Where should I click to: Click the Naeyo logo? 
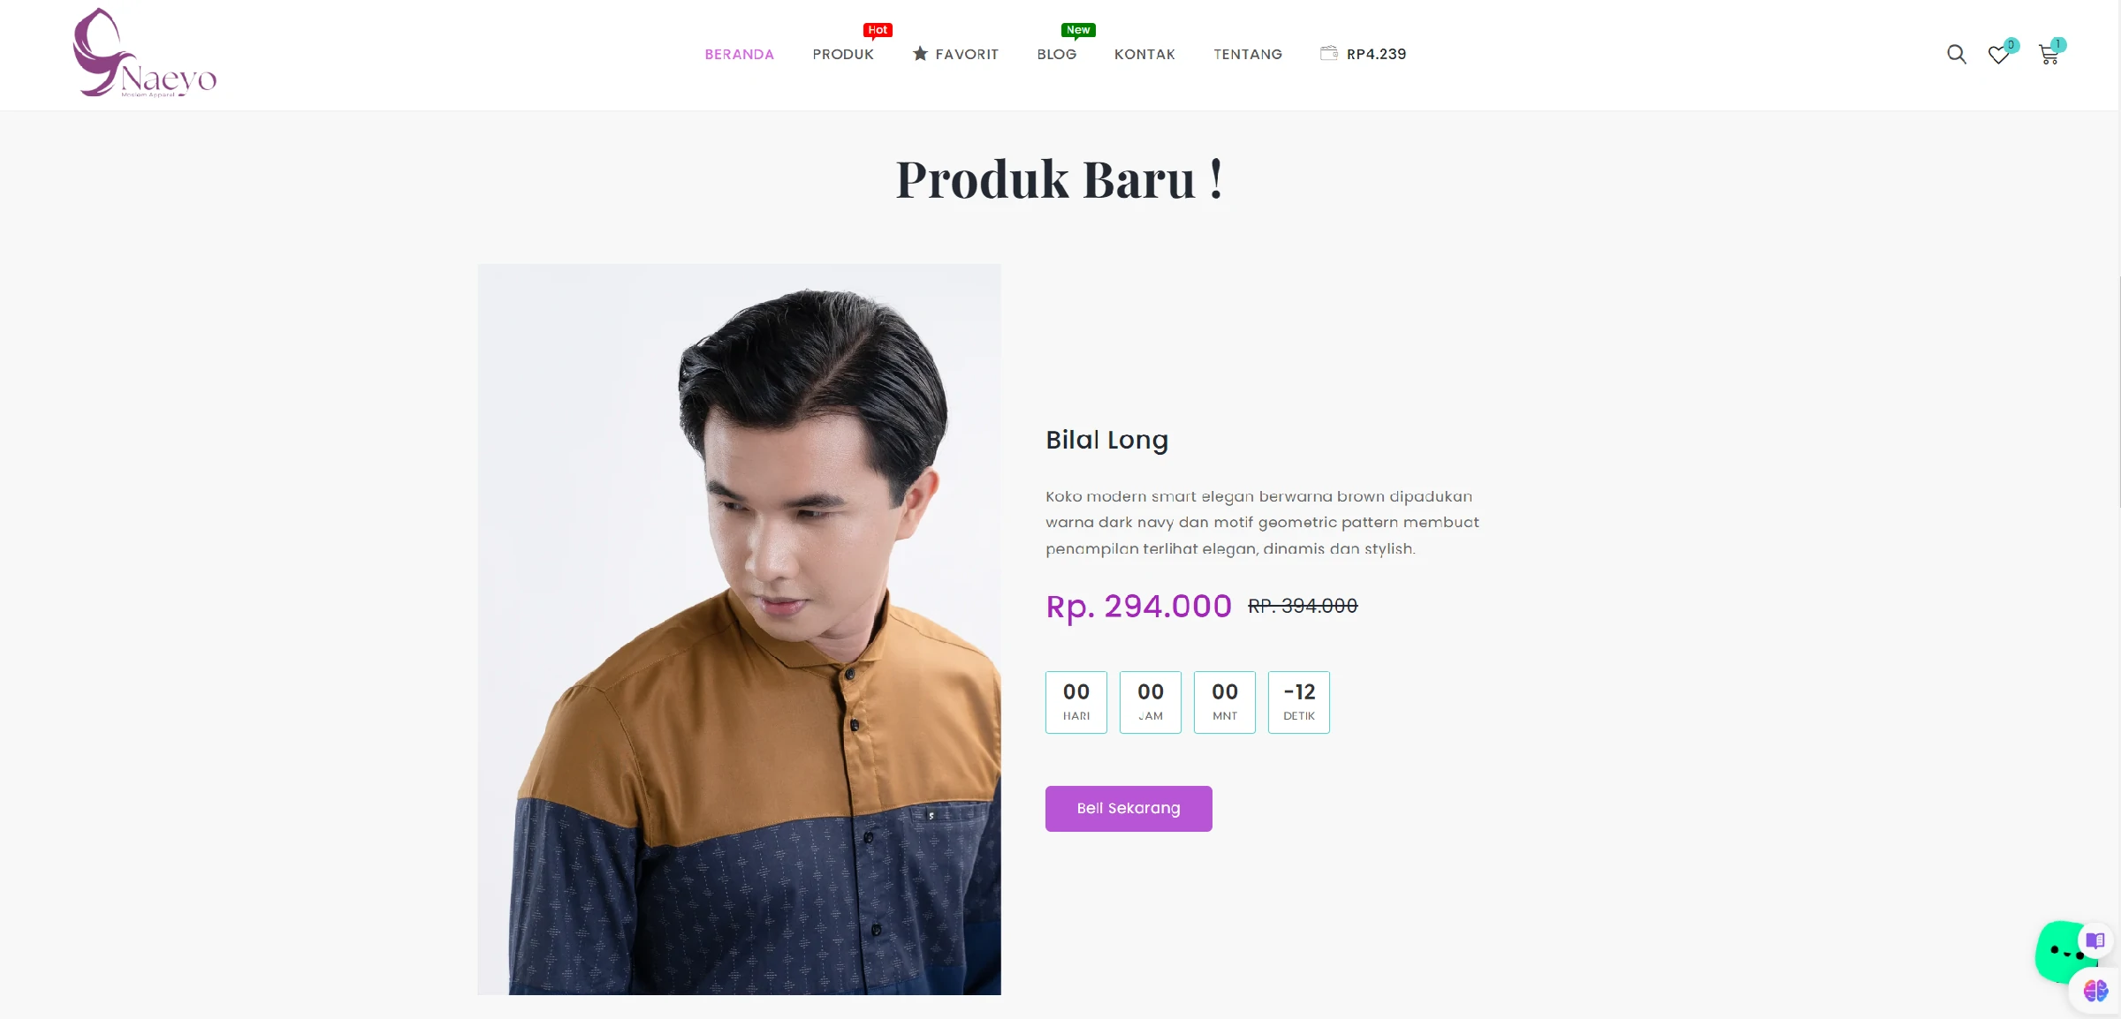[145, 53]
